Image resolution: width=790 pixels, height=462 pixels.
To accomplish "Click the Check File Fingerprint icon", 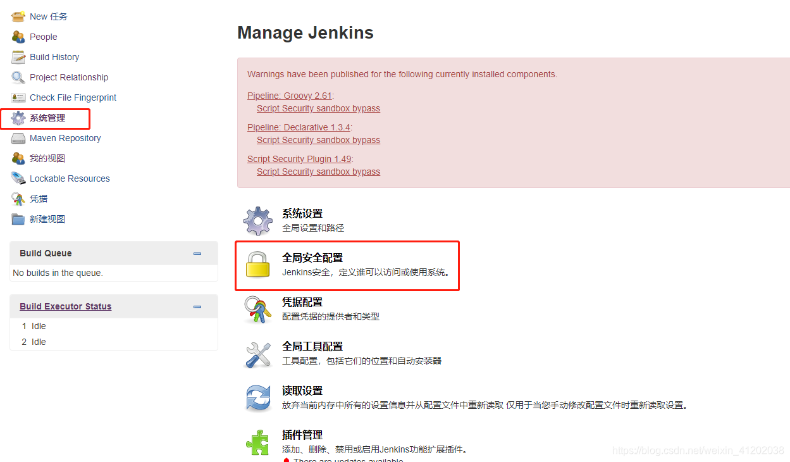I will 18,97.
